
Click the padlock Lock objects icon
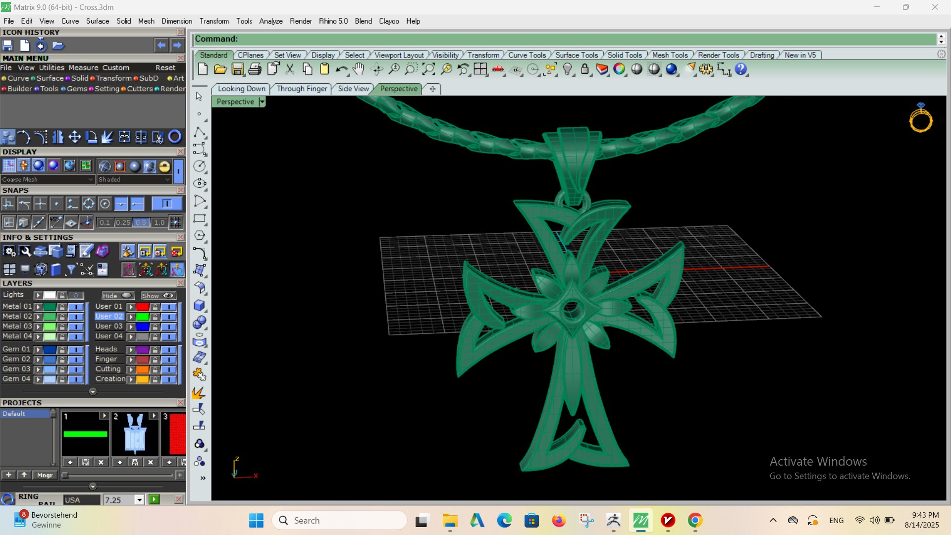(585, 69)
